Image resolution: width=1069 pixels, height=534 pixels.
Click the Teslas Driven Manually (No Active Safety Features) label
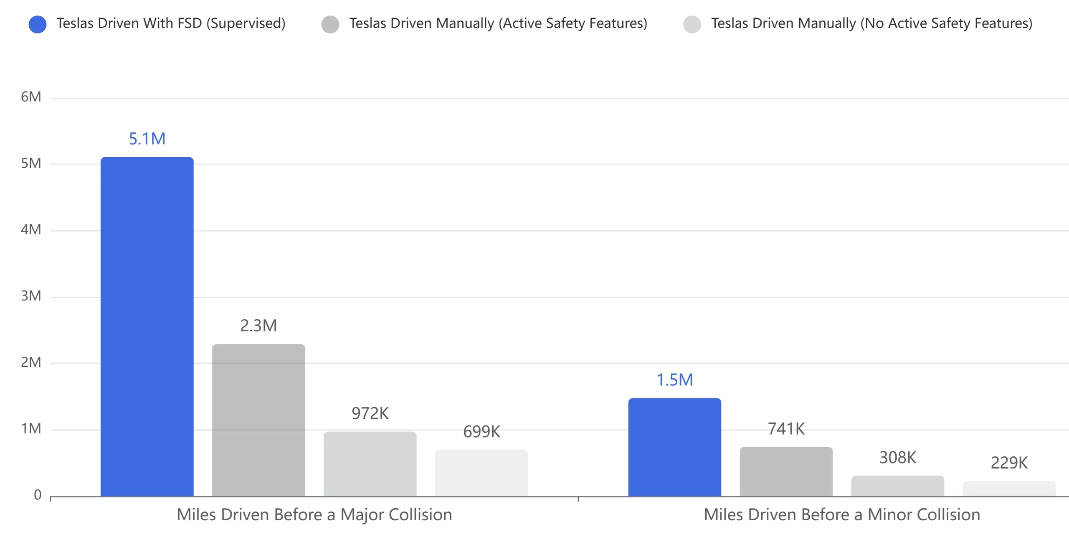coord(871,23)
